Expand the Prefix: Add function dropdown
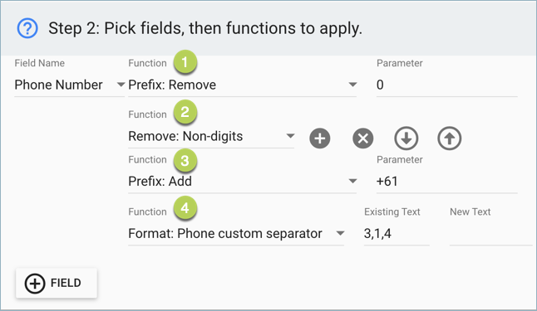The height and width of the screenshot is (311, 537). click(243, 181)
